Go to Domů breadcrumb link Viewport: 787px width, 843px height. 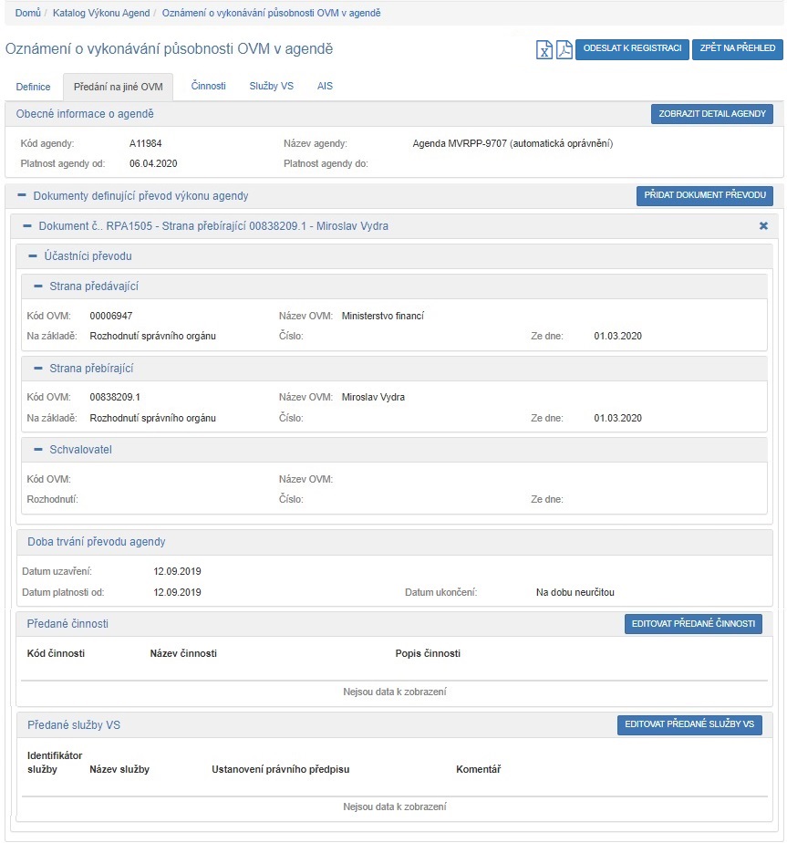tap(27, 14)
